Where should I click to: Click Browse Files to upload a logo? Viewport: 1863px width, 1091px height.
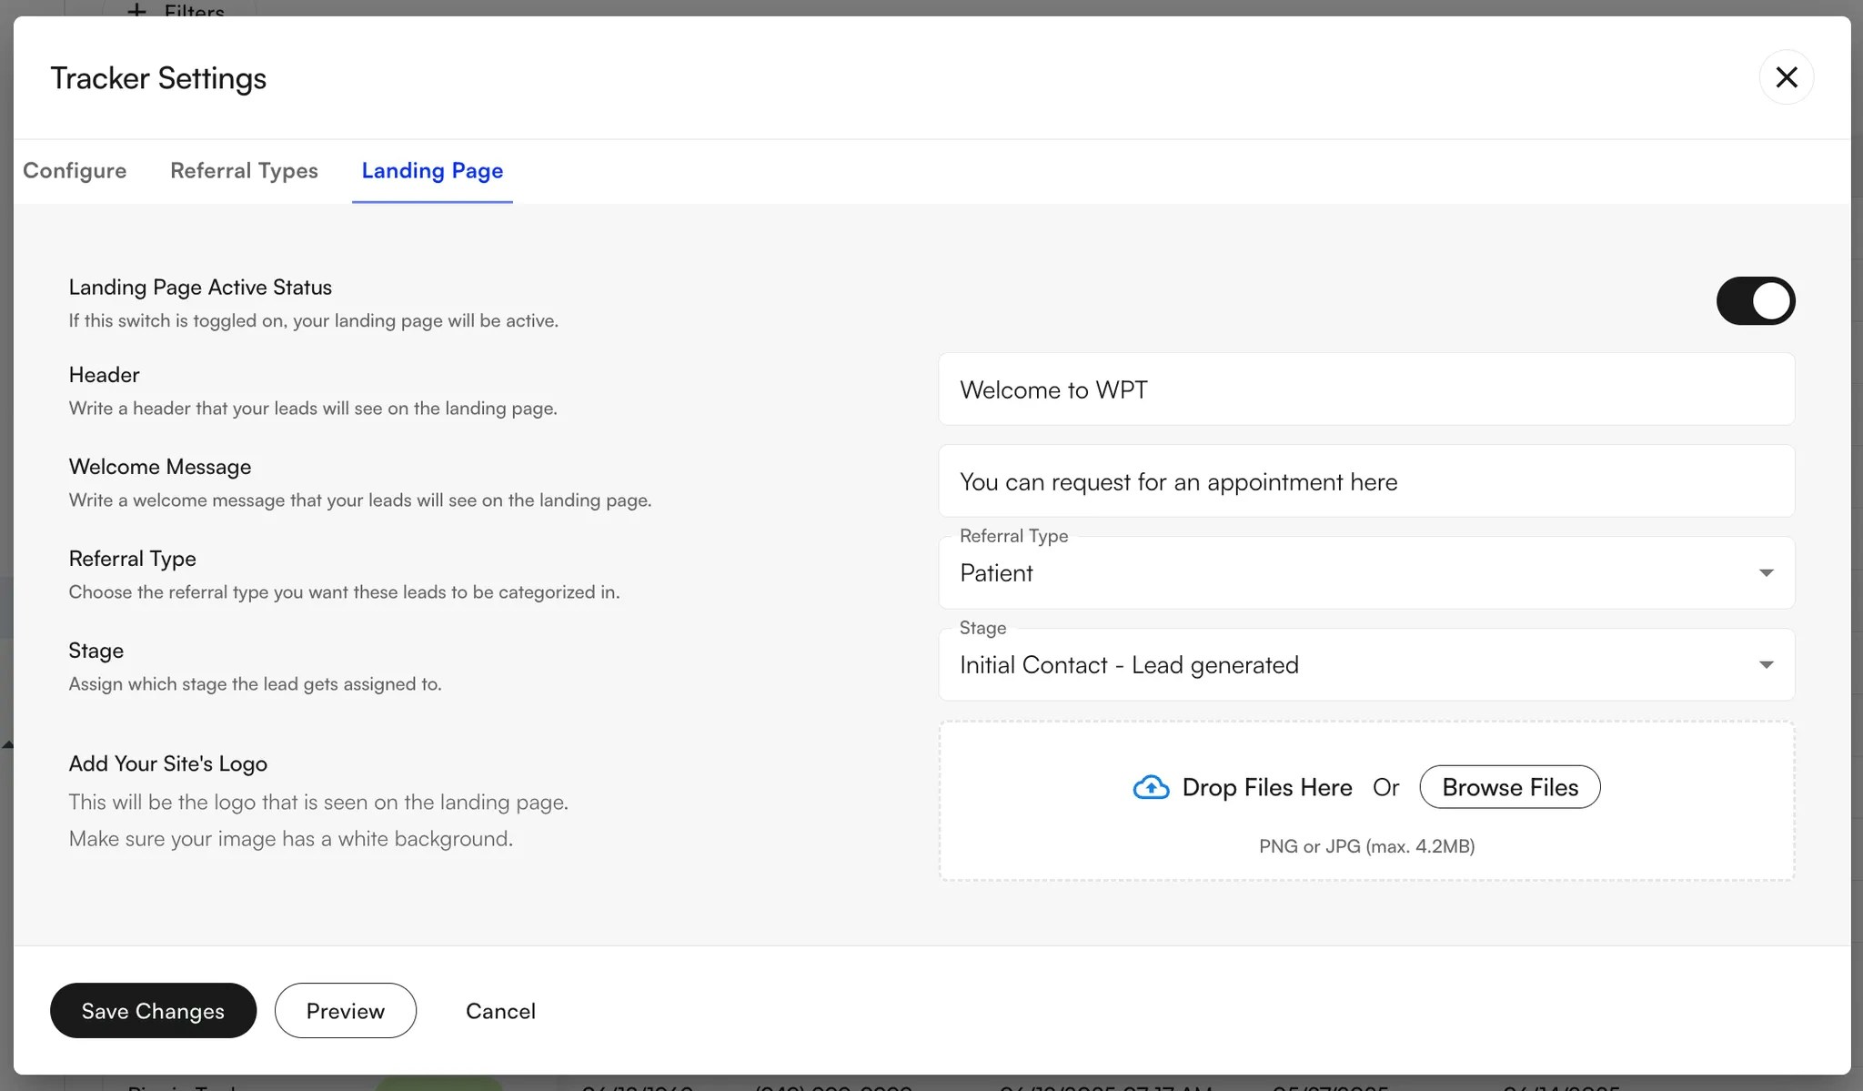click(1509, 786)
